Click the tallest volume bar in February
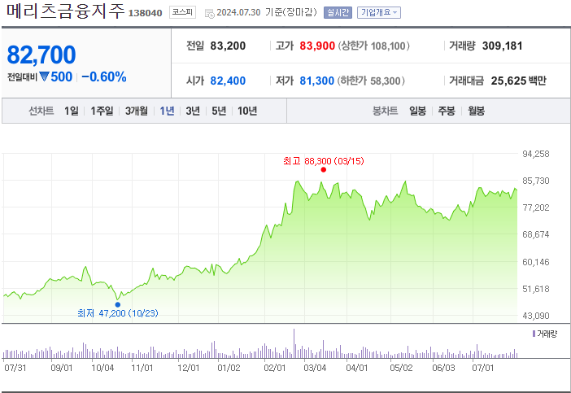 294,343
